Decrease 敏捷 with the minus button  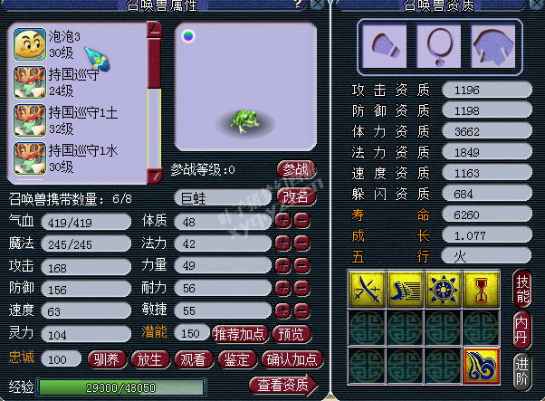[x=301, y=310]
